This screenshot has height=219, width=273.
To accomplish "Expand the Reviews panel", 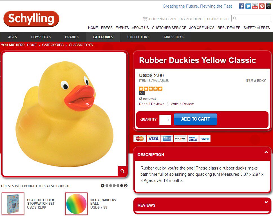I will (x=266, y=202).
